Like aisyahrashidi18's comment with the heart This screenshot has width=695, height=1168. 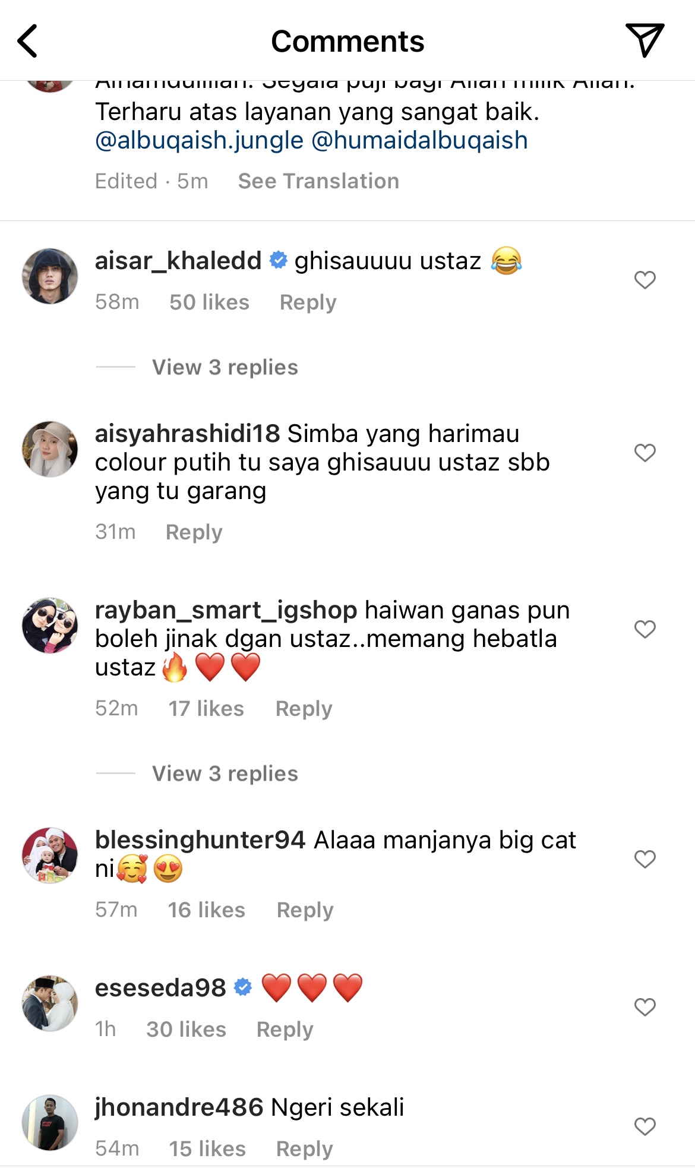tap(645, 453)
